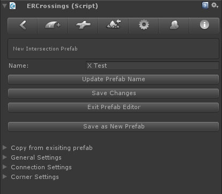
Task: Click the Name field containing X Test
Action: [x=152, y=66]
